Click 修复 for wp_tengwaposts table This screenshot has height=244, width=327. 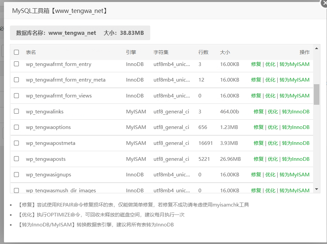[258, 159]
